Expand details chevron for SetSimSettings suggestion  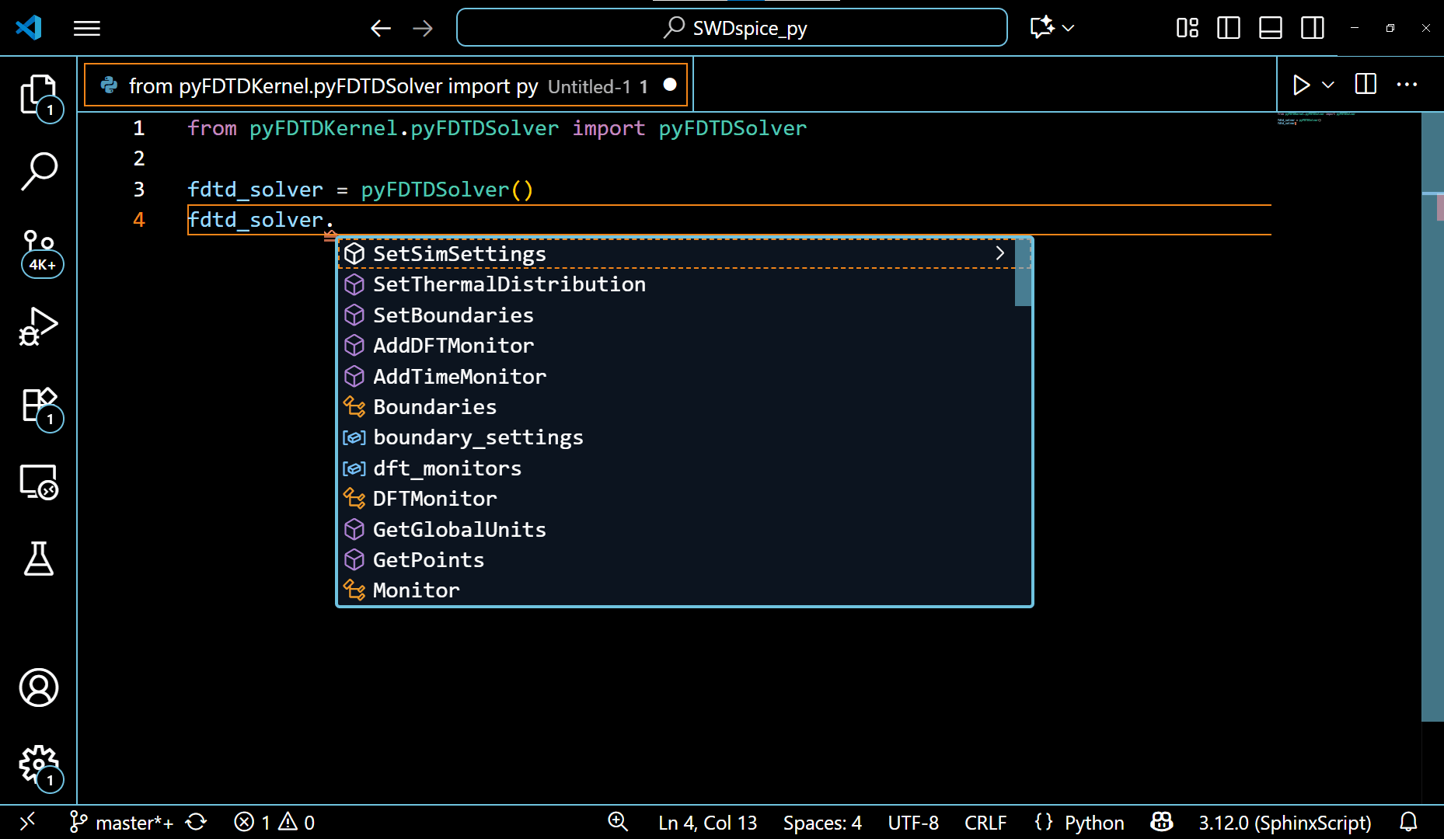coord(999,253)
